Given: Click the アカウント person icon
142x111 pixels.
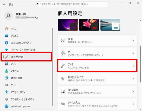Looking at the screenshot, I should click(x=7, y=71).
